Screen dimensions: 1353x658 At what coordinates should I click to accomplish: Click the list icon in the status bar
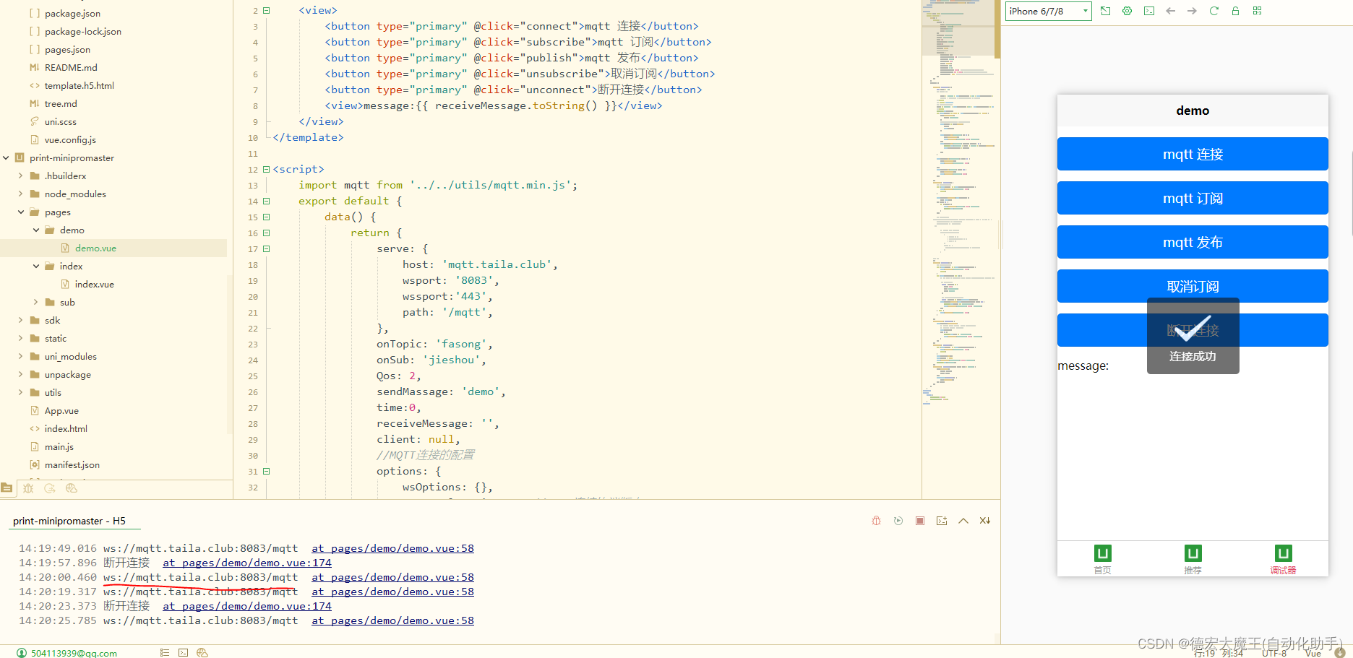[164, 653]
